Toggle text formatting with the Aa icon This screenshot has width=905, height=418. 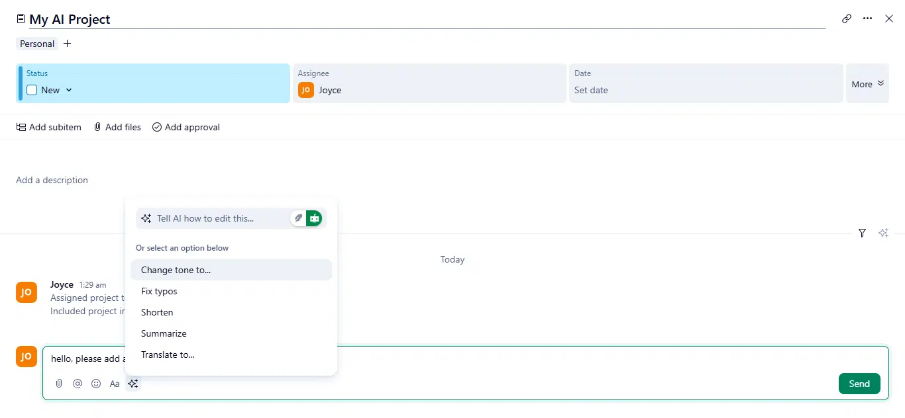click(x=115, y=384)
